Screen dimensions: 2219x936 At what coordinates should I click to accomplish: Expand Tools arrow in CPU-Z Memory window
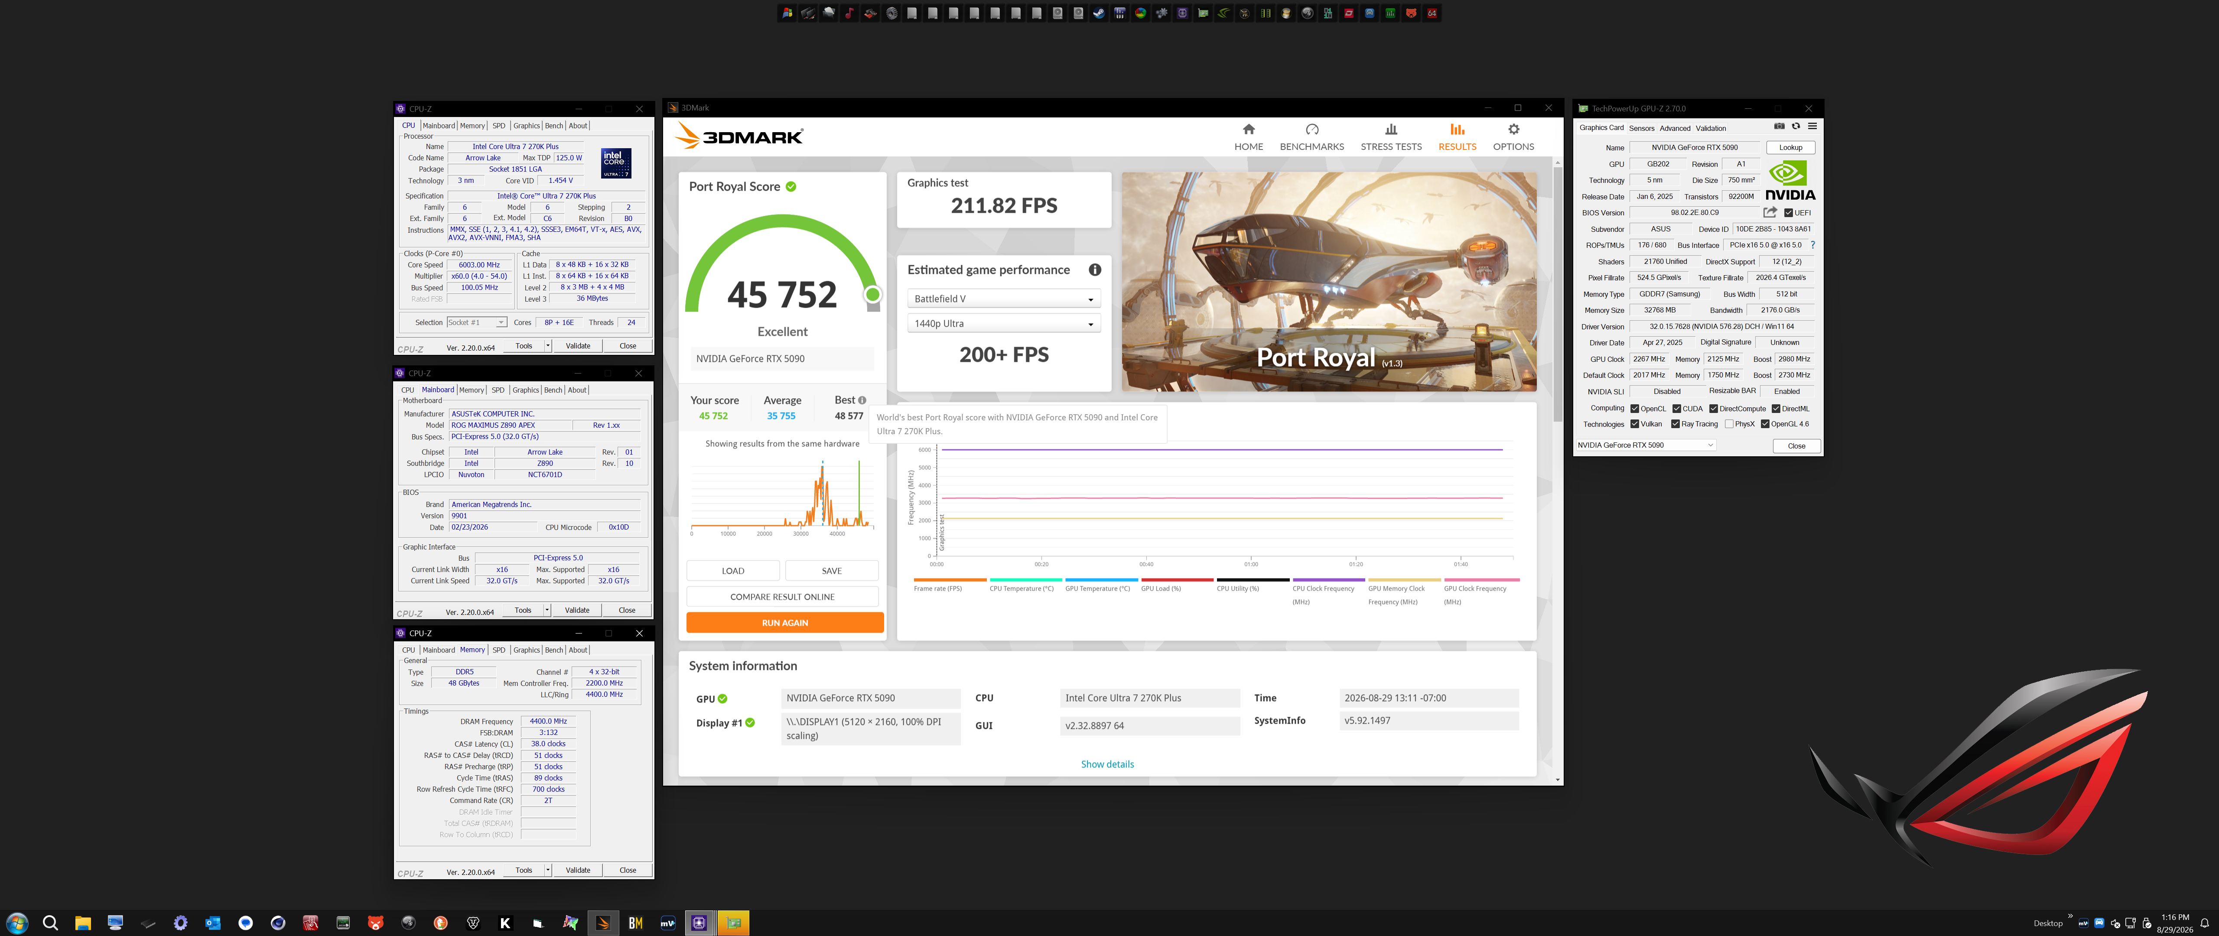[x=548, y=871]
